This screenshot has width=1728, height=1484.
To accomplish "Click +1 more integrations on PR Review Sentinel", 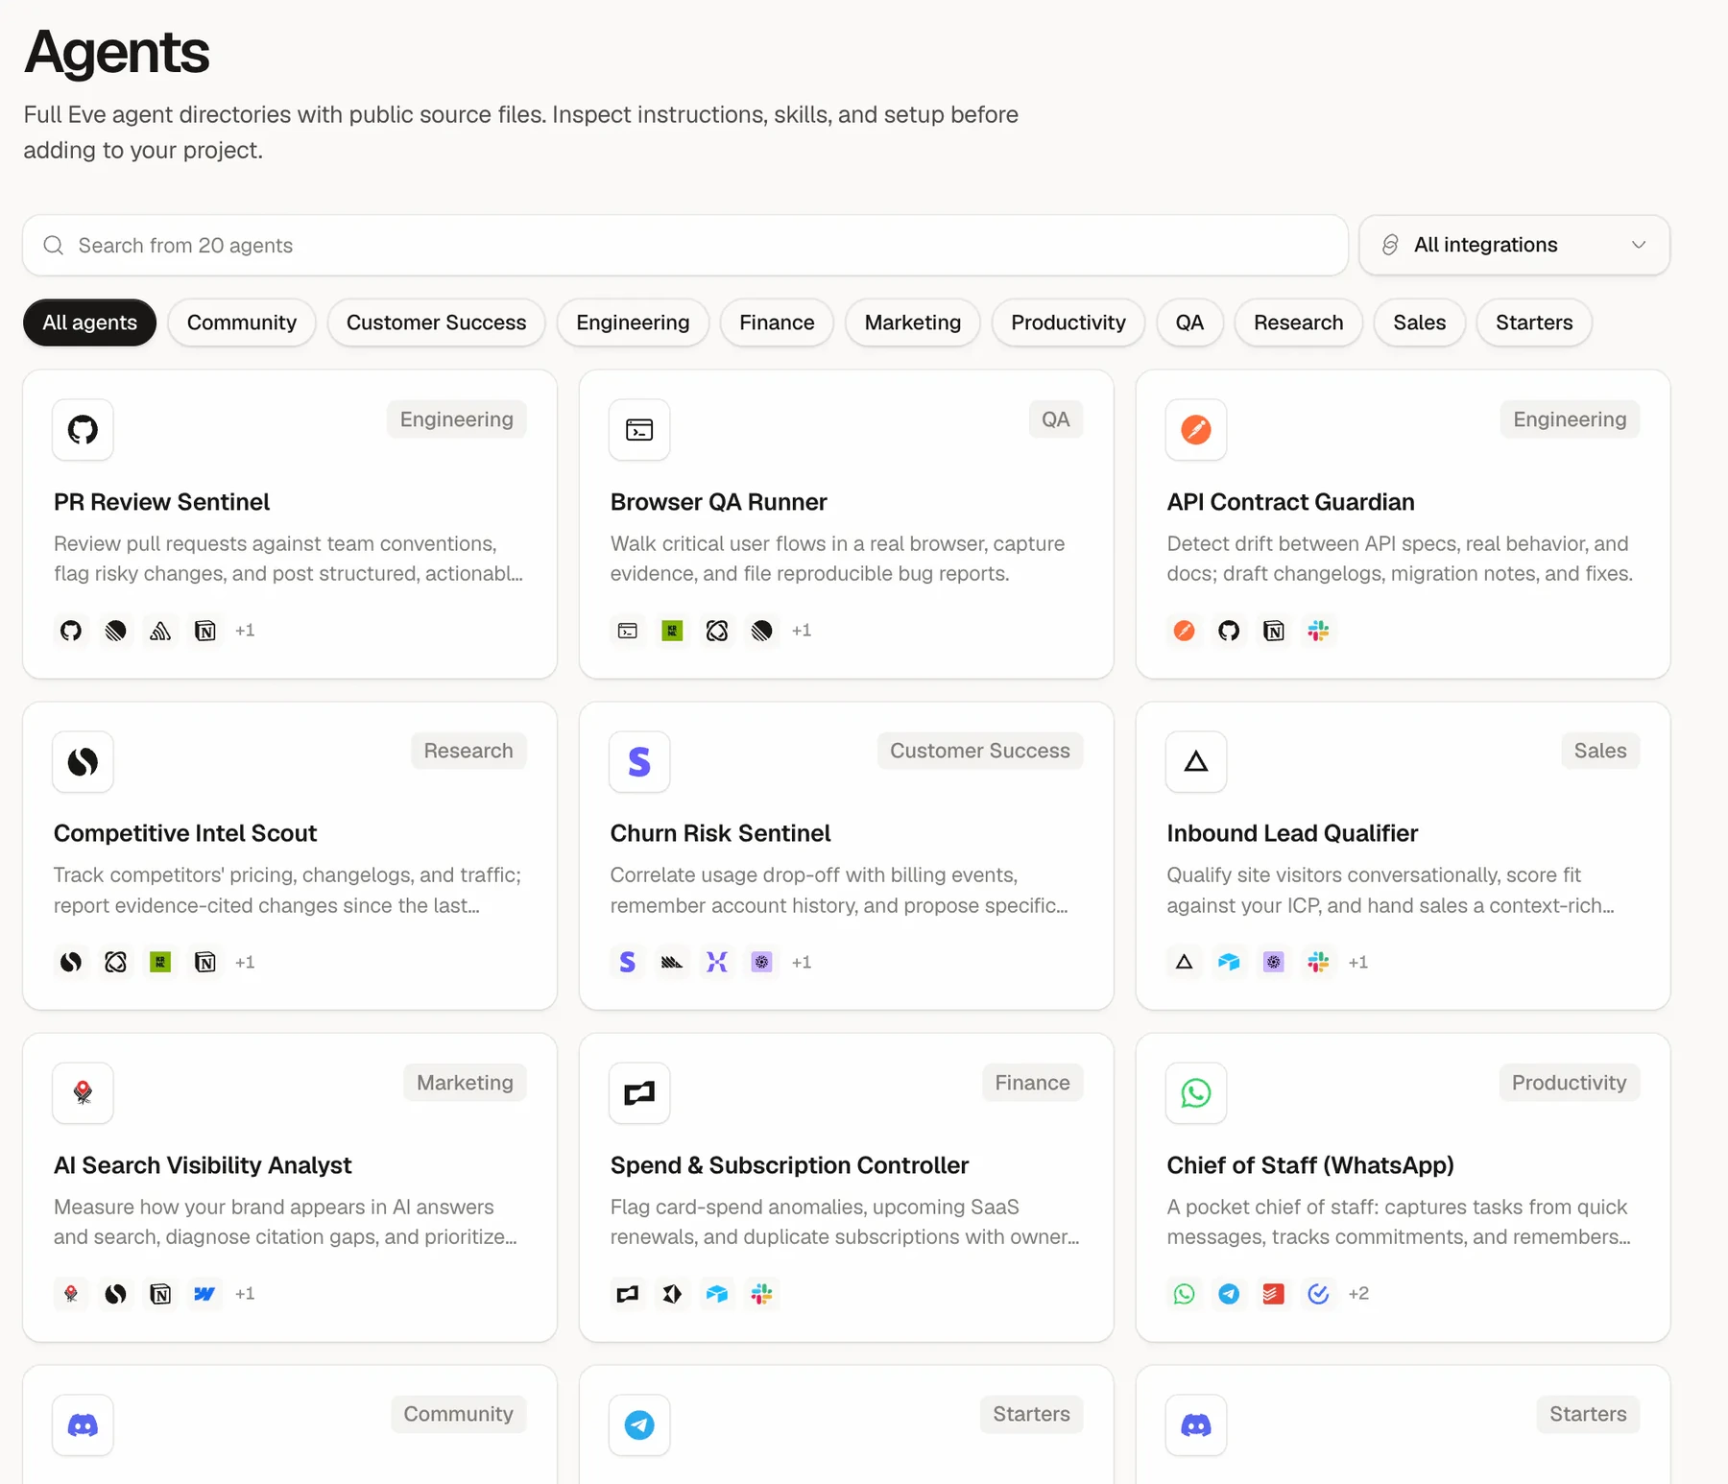I will pos(245,631).
